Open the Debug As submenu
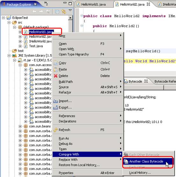The image size is (176, 177). [x=88, y=144]
